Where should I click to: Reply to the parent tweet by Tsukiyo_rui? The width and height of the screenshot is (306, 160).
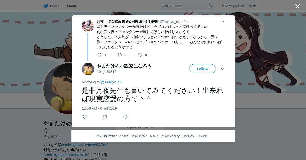pyautogui.click(x=99, y=55)
